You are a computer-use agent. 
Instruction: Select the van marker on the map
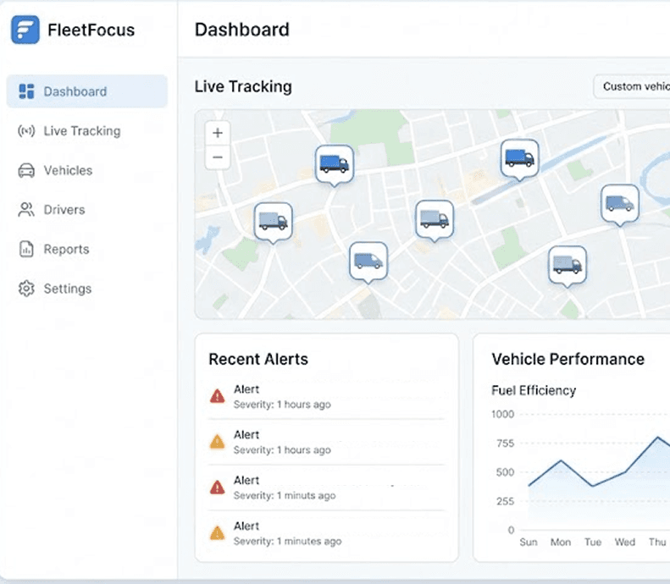[368, 260]
